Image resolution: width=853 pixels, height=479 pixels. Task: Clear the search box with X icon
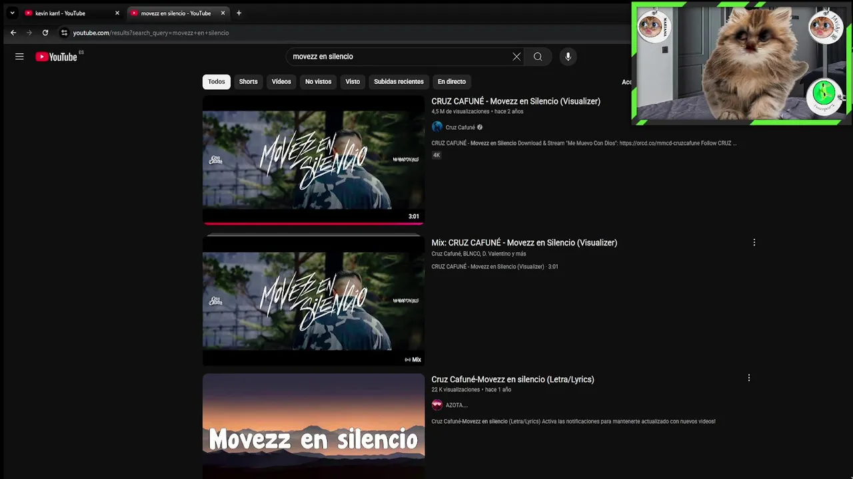(516, 57)
